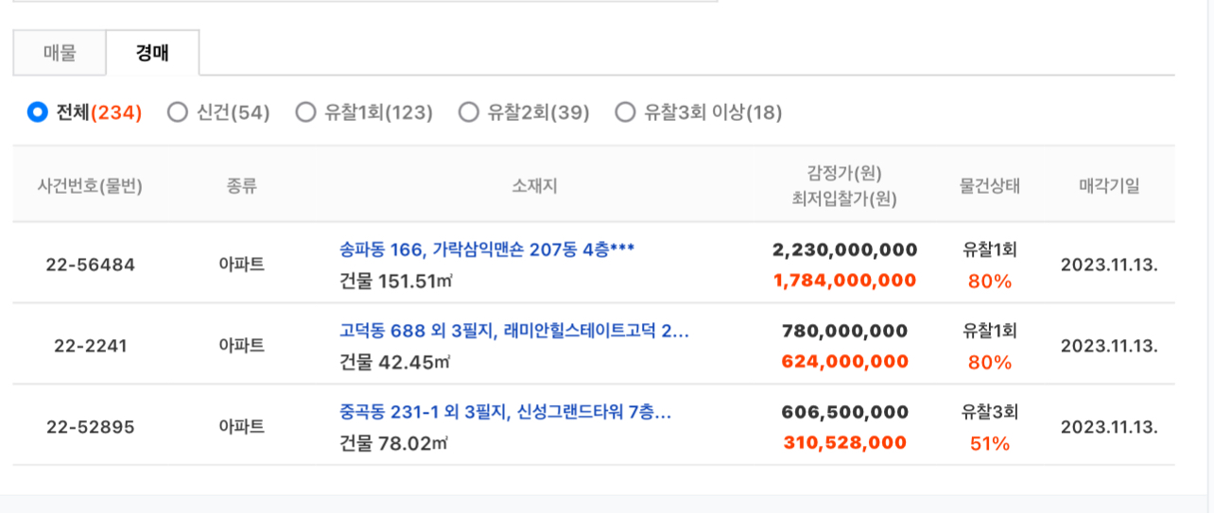The width and height of the screenshot is (1214, 513).
Task: Click minimum bid 1,784,000,000
Action: pyautogui.click(x=844, y=280)
